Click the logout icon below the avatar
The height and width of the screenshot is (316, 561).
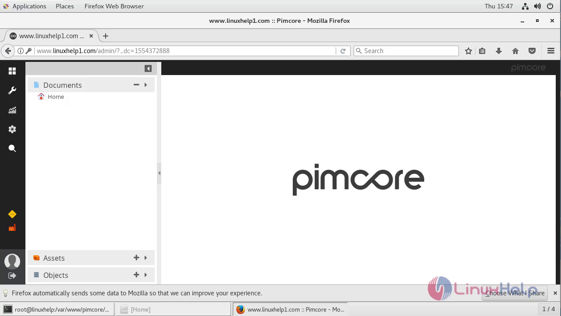(12, 276)
